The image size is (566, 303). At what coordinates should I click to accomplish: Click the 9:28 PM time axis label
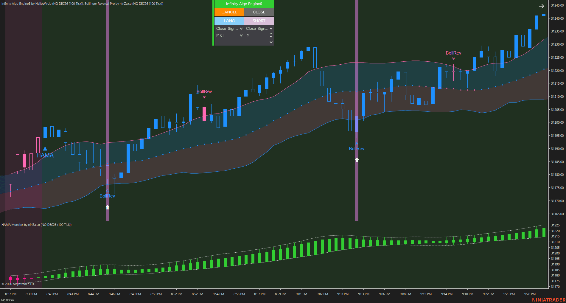pos(530,294)
